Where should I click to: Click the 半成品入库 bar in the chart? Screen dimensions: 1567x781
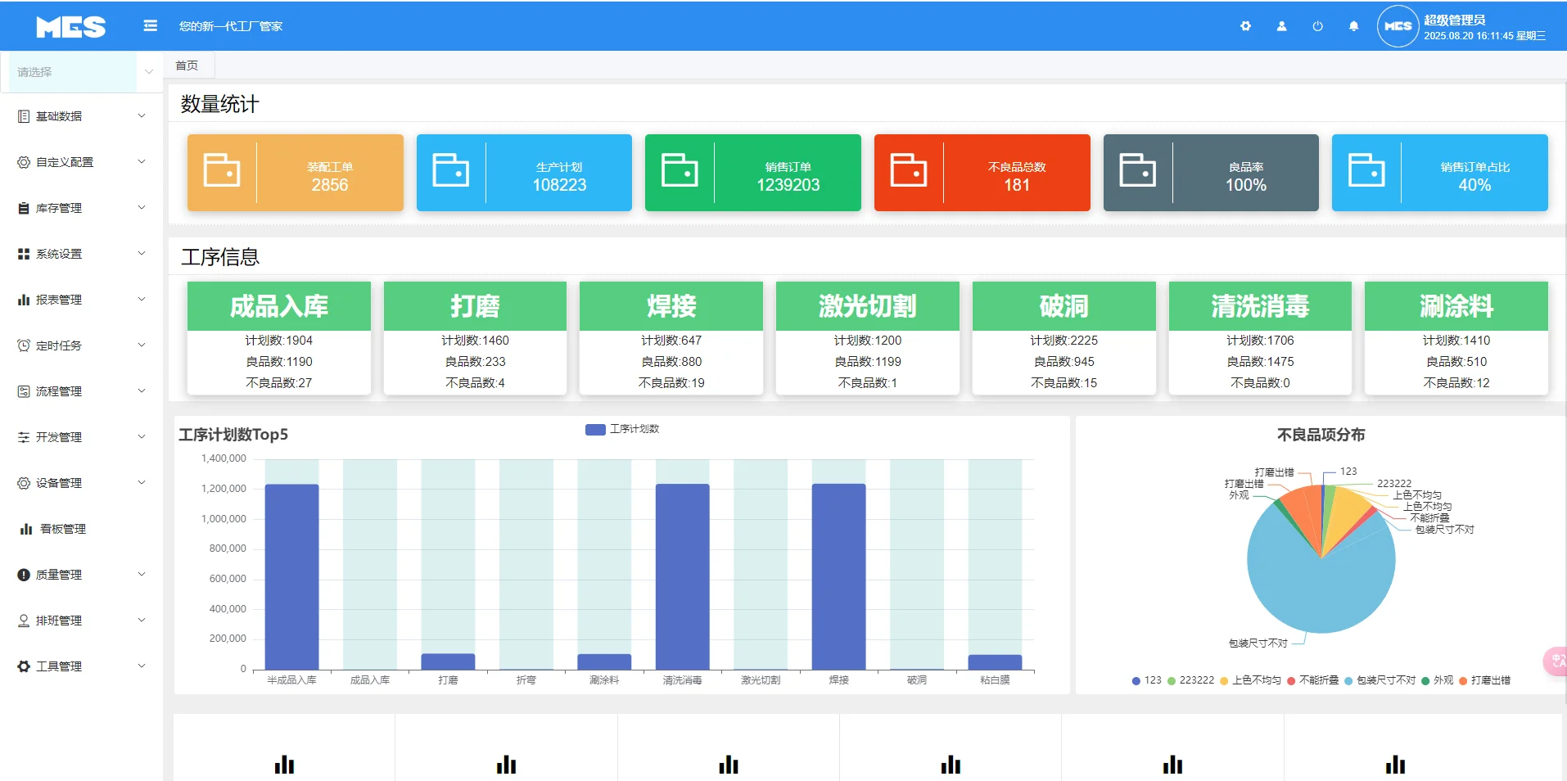tap(291, 577)
